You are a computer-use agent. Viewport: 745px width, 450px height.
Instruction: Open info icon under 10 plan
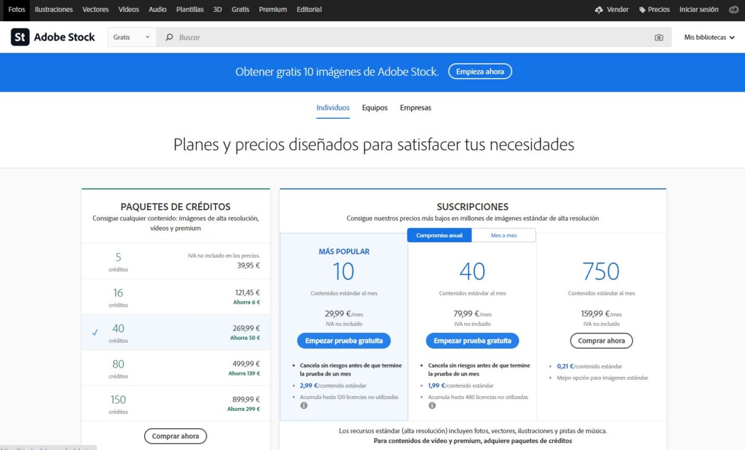(304, 406)
